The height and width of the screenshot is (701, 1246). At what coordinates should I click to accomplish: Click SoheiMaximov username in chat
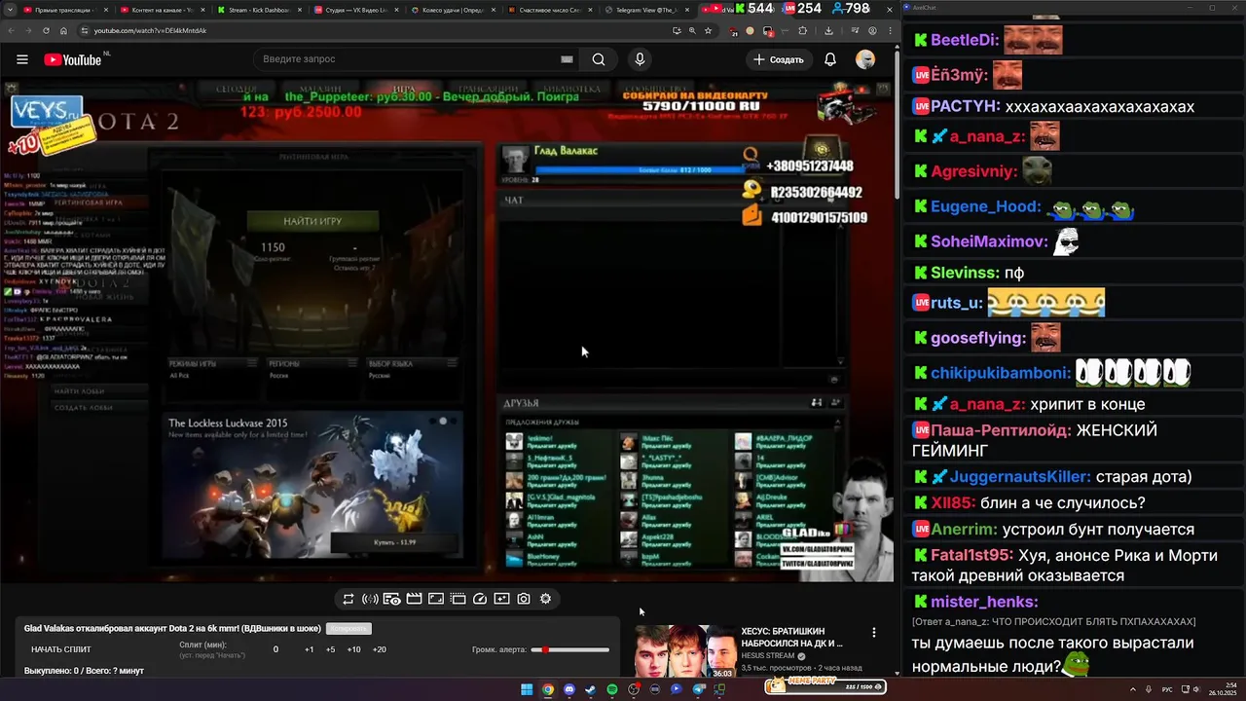coord(989,240)
